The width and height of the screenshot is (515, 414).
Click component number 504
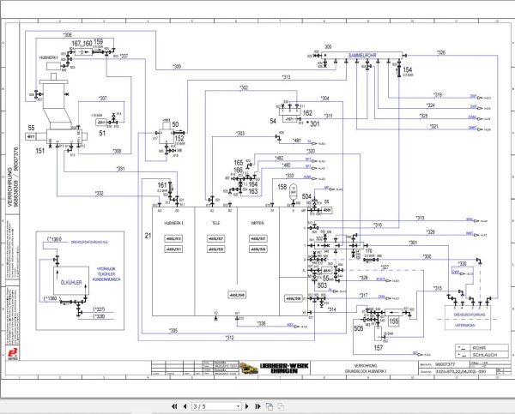[x=306, y=196]
